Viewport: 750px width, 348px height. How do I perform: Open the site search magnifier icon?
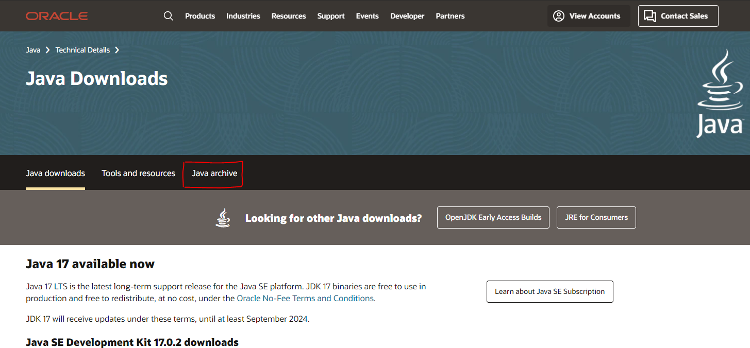[169, 16]
